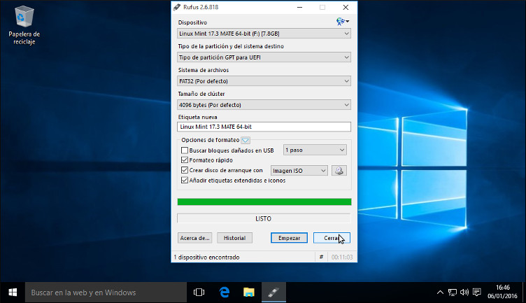This screenshot has height=303, width=526.
Task: Open the Tamaño de clúster dropdown
Action: coord(264,105)
